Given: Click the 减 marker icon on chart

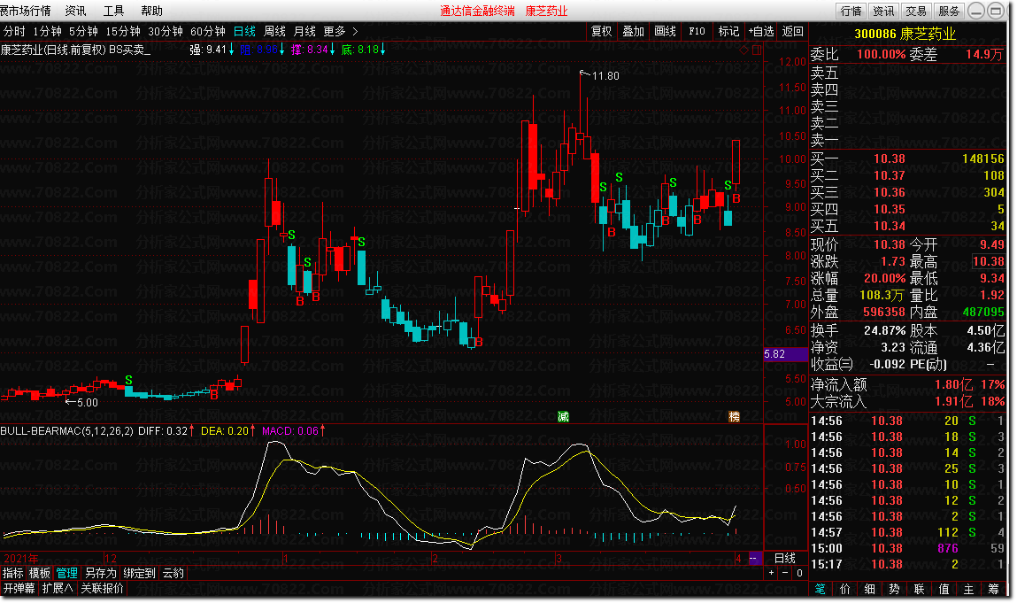Looking at the screenshot, I should click(x=563, y=417).
